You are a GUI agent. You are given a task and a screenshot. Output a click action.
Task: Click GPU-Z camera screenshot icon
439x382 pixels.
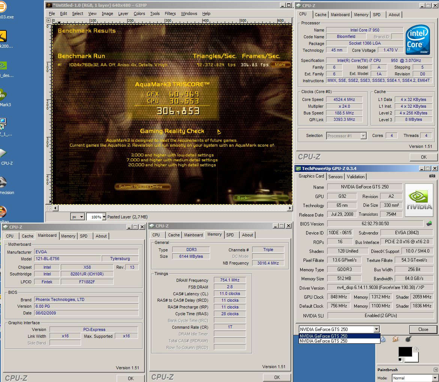tap(432, 176)
